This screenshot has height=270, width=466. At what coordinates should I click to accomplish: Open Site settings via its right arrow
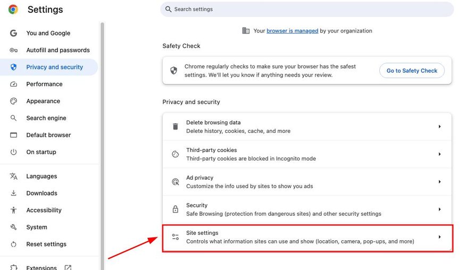[439, 237]
